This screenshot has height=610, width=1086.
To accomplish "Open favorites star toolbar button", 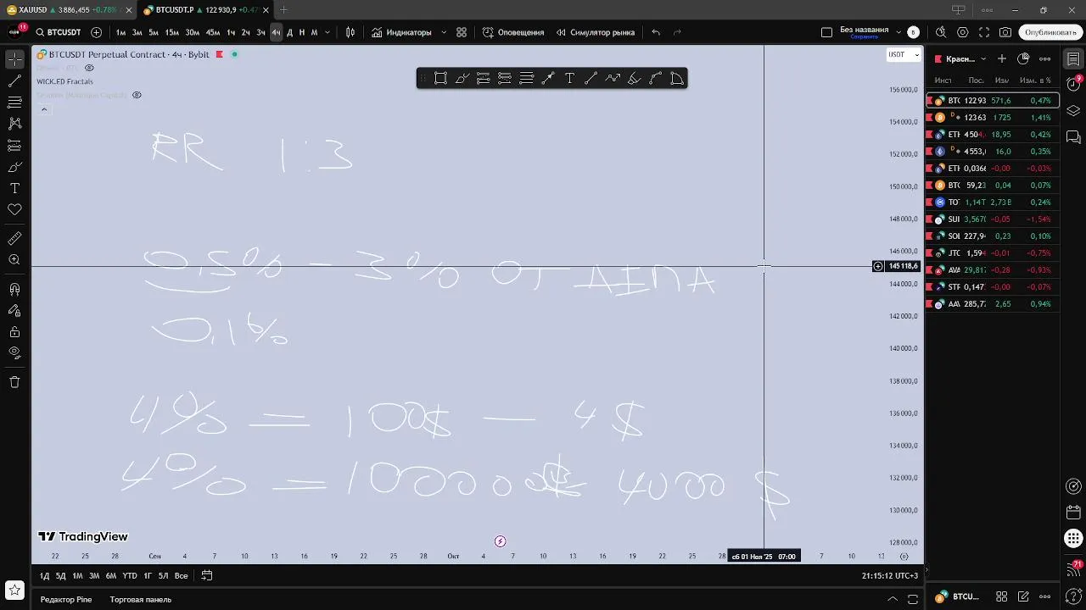I will 14,590.
